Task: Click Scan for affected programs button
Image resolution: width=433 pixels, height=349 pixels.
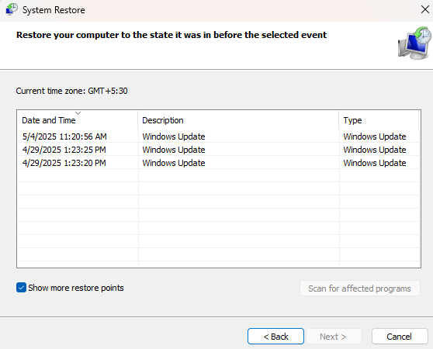Action: 360,289
